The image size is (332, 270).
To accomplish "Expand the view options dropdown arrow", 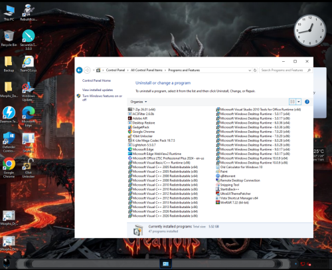I will coord(299,102).
